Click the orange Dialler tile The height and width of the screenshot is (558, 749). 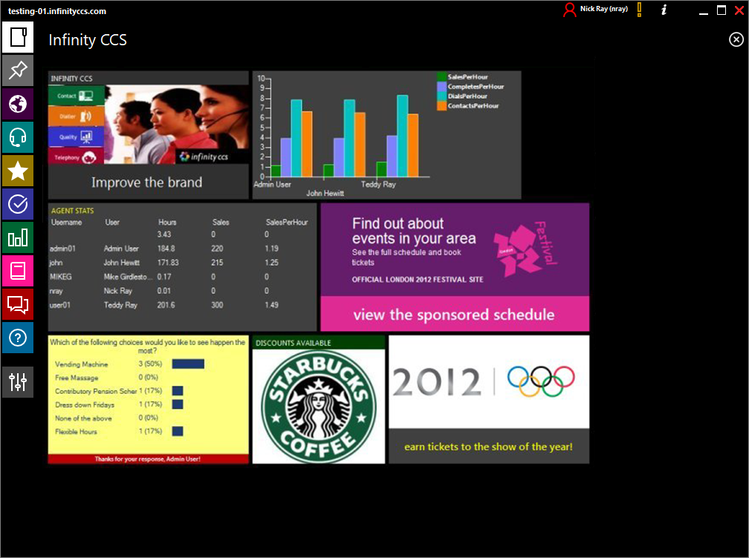click(x=77, y=116)
